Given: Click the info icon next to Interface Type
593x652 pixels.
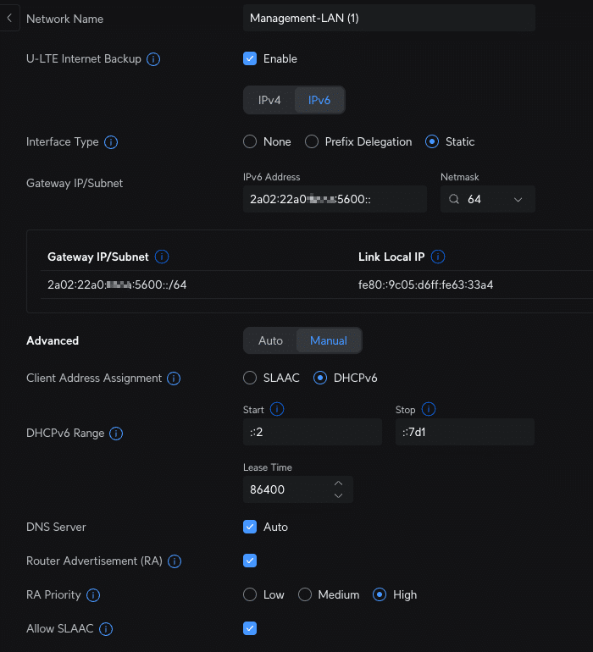Looking at the screenshot, I should coord(111,142).
